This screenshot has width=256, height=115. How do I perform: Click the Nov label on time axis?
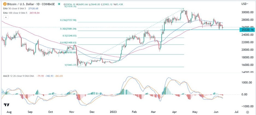[x=72, y=112]
